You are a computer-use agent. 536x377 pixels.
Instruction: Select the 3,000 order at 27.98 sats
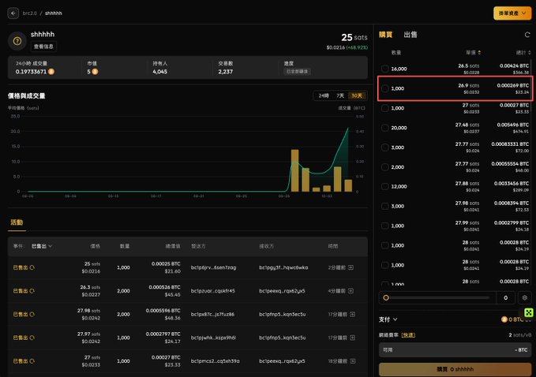pyautogui.click(x=385, y=206)
